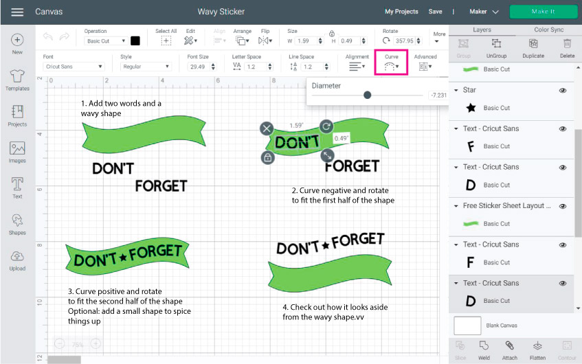Image resolution: width=582 pixels, height=364 pixels.
Task: Select the Text tool
Action: click(x=17, y=188)
